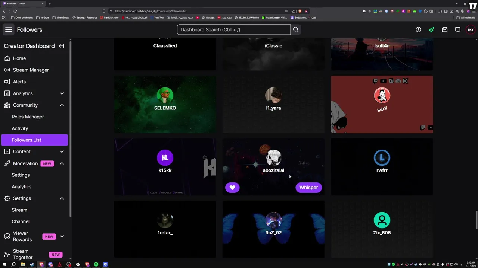This screenshot has height=268, width=478.
Task: Open rwfrr follower avatar
Action: click(382, 158)
